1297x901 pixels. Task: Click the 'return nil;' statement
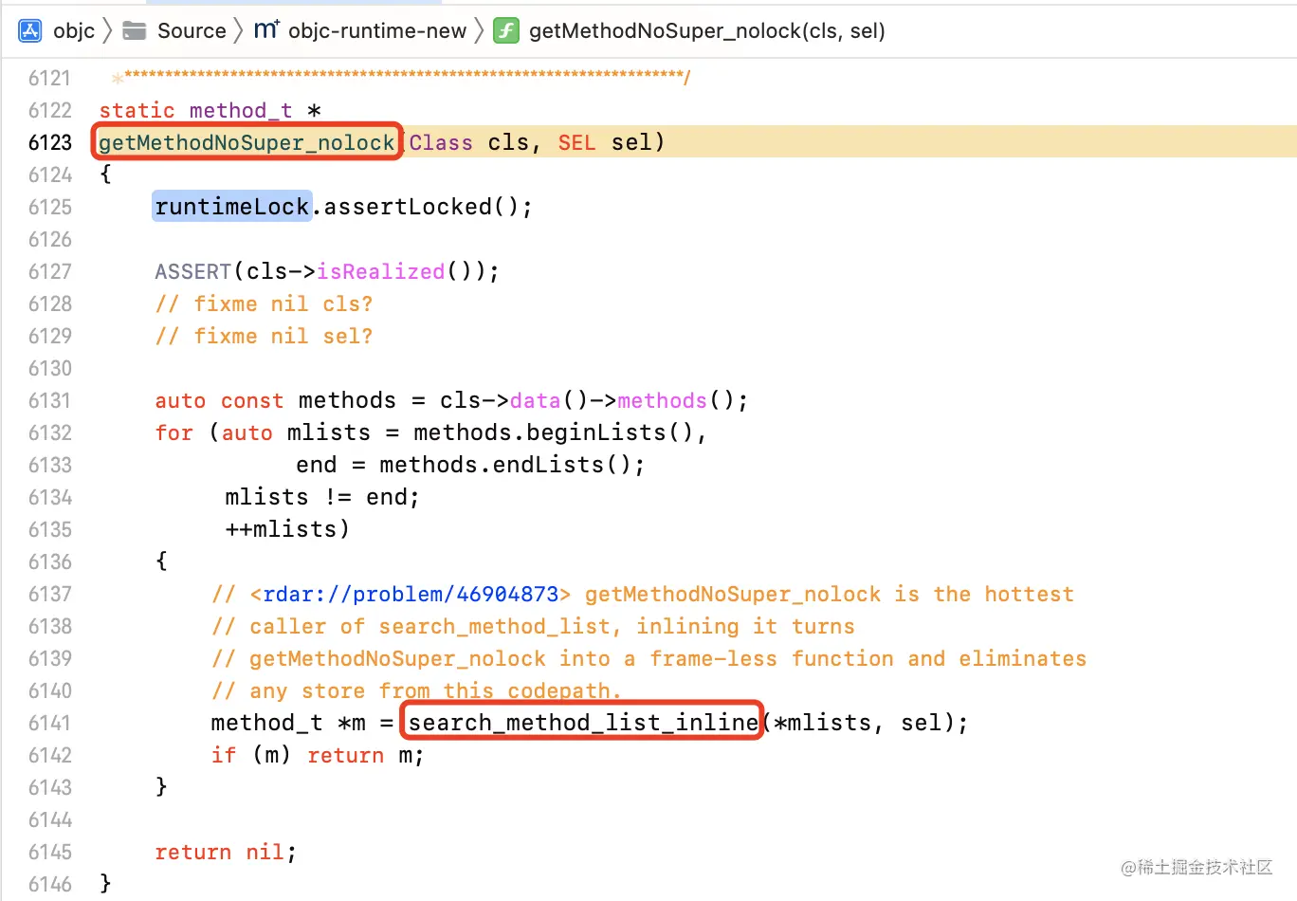226,853
